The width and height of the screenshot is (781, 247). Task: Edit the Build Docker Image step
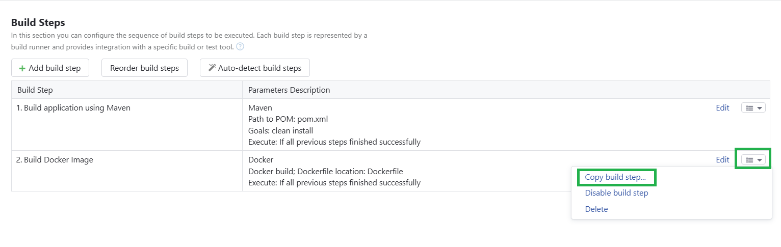[722, 159]
